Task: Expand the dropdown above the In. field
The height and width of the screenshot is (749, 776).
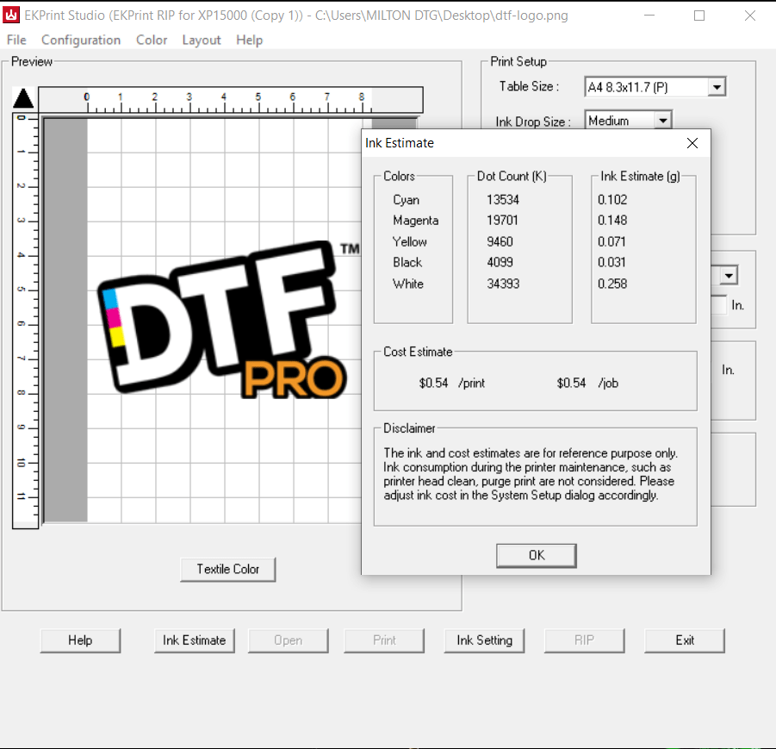Action: (729, 274)
